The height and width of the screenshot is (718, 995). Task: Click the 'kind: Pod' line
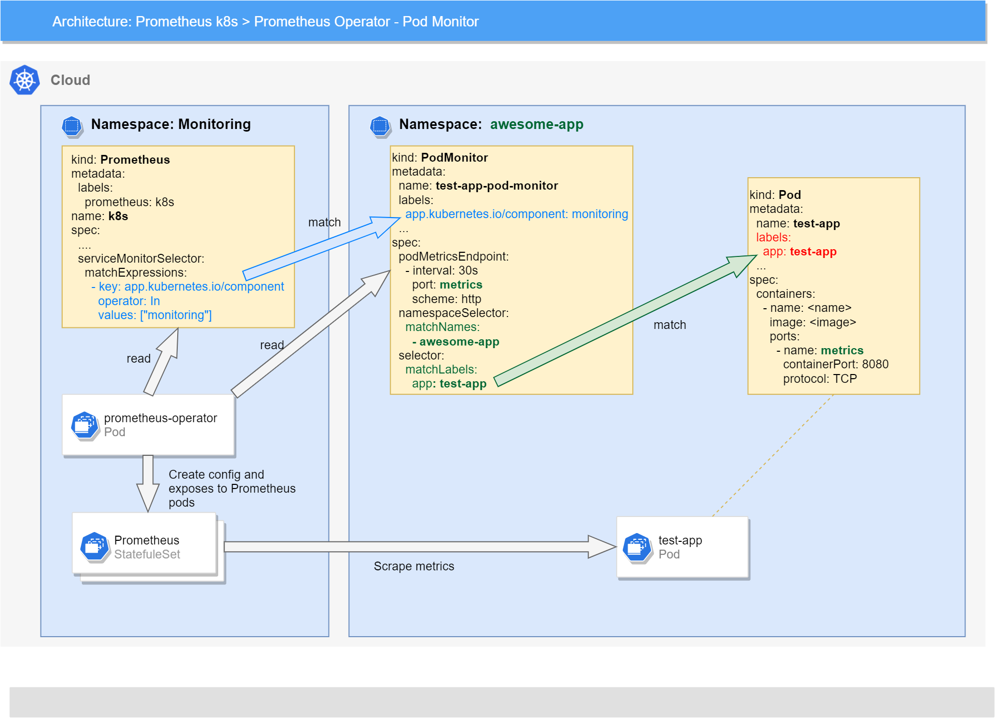775,195
